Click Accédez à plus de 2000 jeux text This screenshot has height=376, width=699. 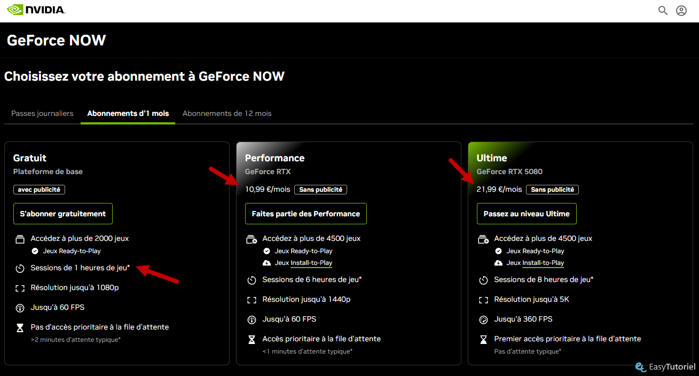pos(80,238)
